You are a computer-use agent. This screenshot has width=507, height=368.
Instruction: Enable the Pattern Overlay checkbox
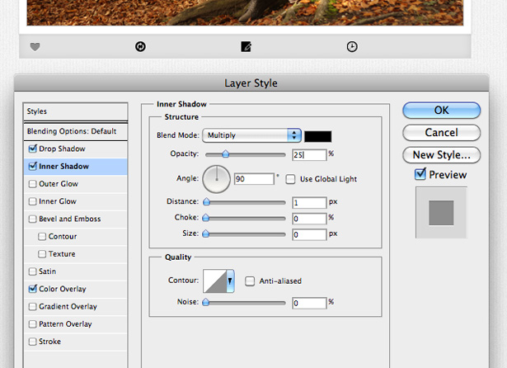(x=32, y=324)
